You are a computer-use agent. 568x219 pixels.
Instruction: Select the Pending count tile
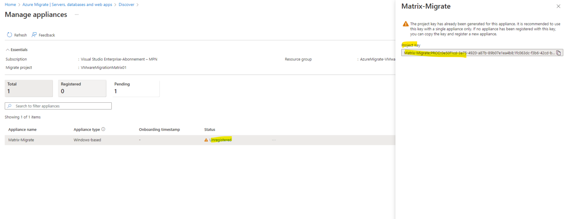[x=136, y=88]
